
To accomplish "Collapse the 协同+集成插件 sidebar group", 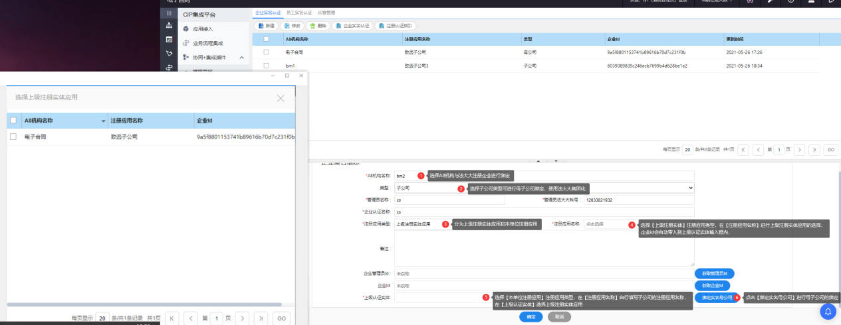I will pyautogui.click(x=241, y=58).
